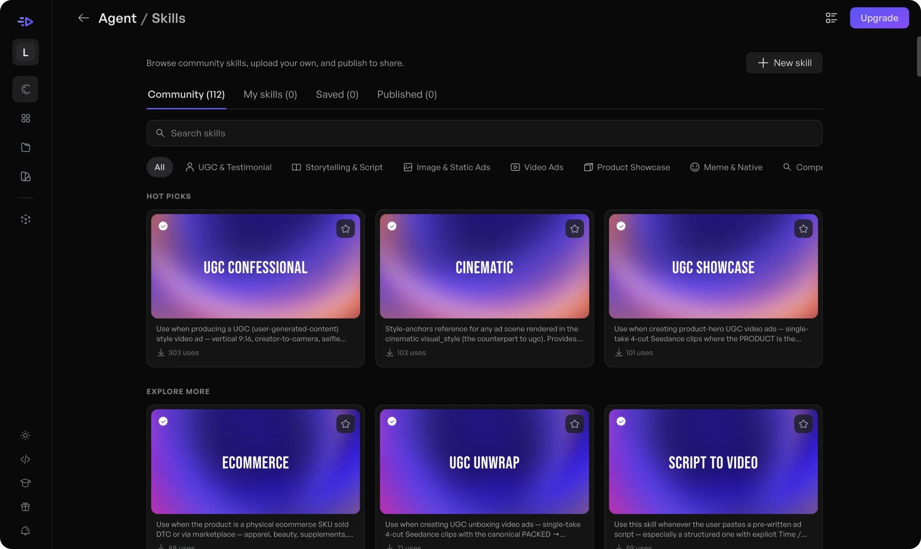The image size is (921, 549).
Task: Click the Upgrade button
Action: [x=879, y=18]
